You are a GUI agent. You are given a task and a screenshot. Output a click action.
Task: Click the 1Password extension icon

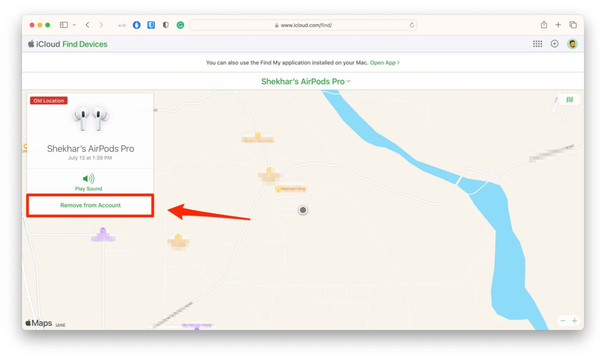click(151, 24)
